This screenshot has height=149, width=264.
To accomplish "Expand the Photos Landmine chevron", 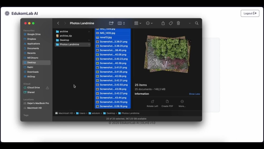I will pos(89,44).
